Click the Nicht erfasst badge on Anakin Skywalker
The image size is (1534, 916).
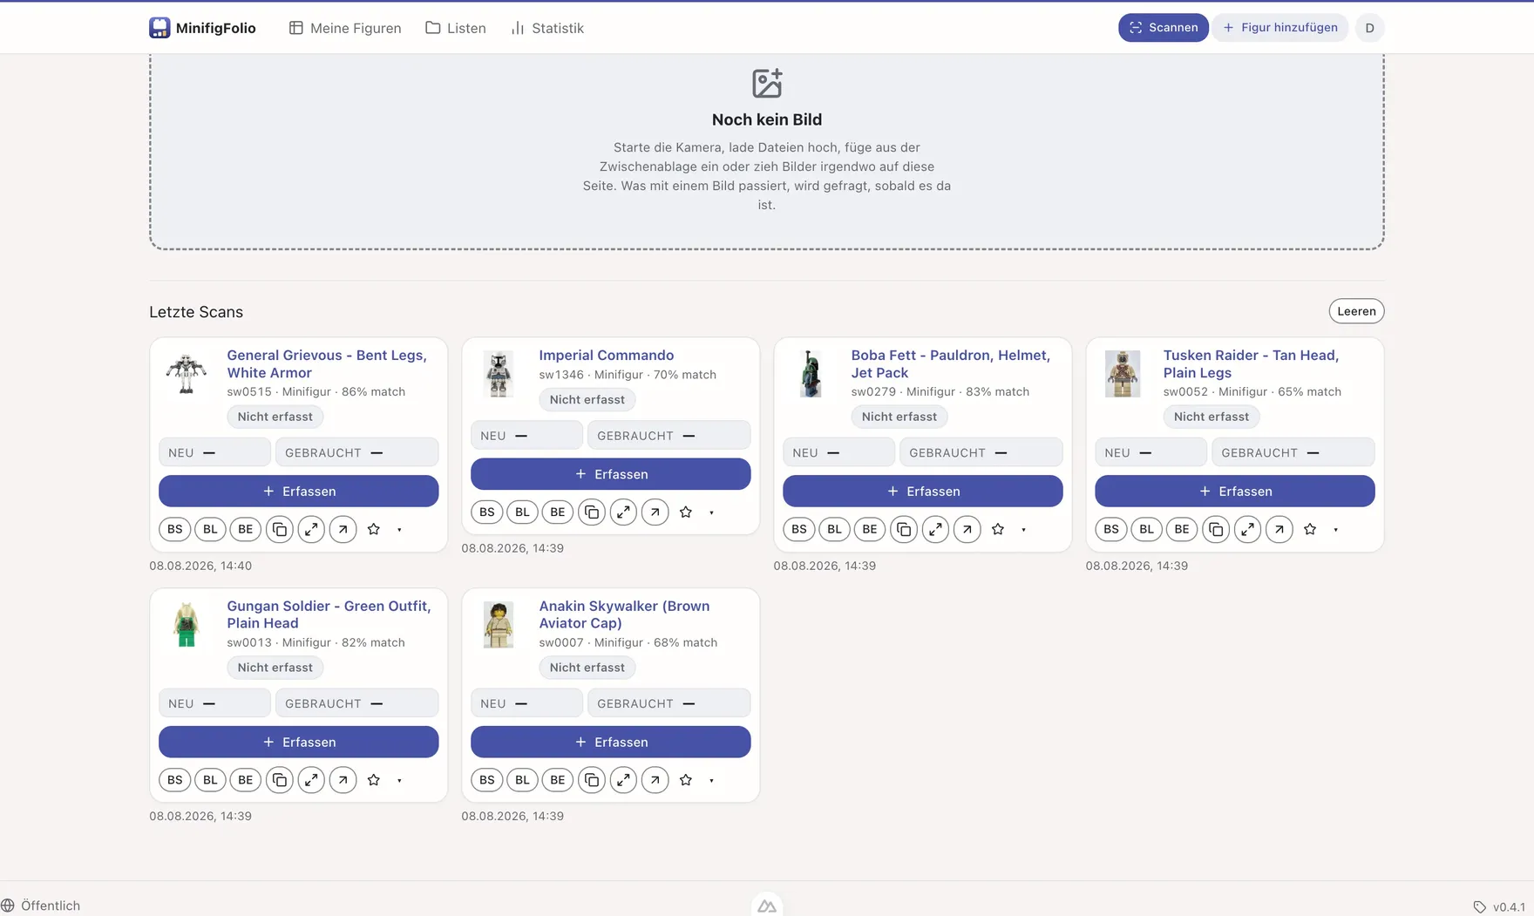587,668
